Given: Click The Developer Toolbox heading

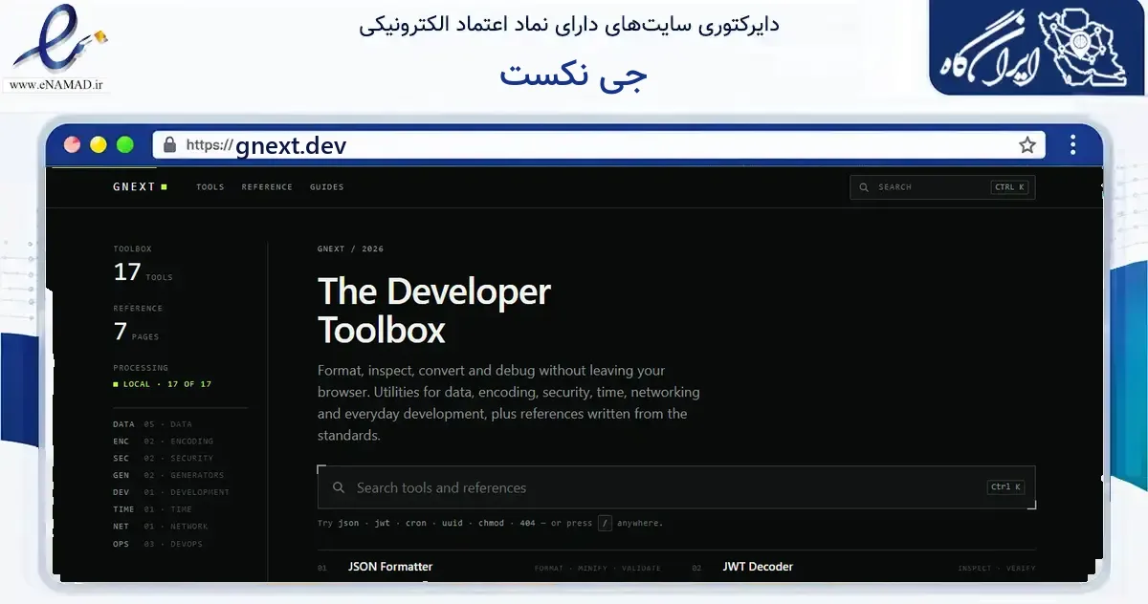Looking at the screenshot, I should coord(434,311).
